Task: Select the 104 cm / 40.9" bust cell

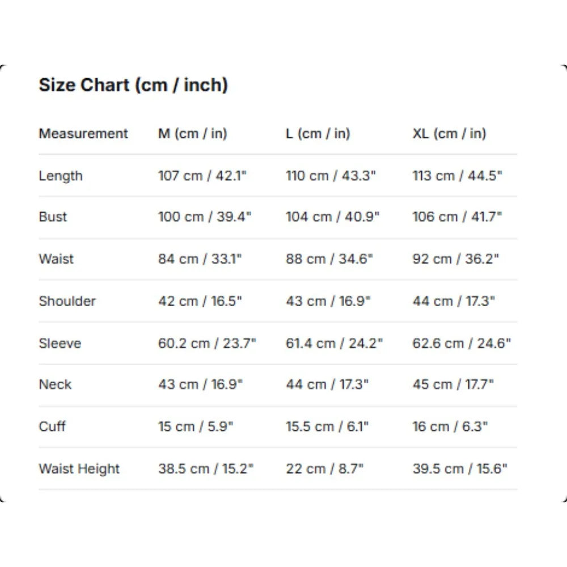Action: 333,217
